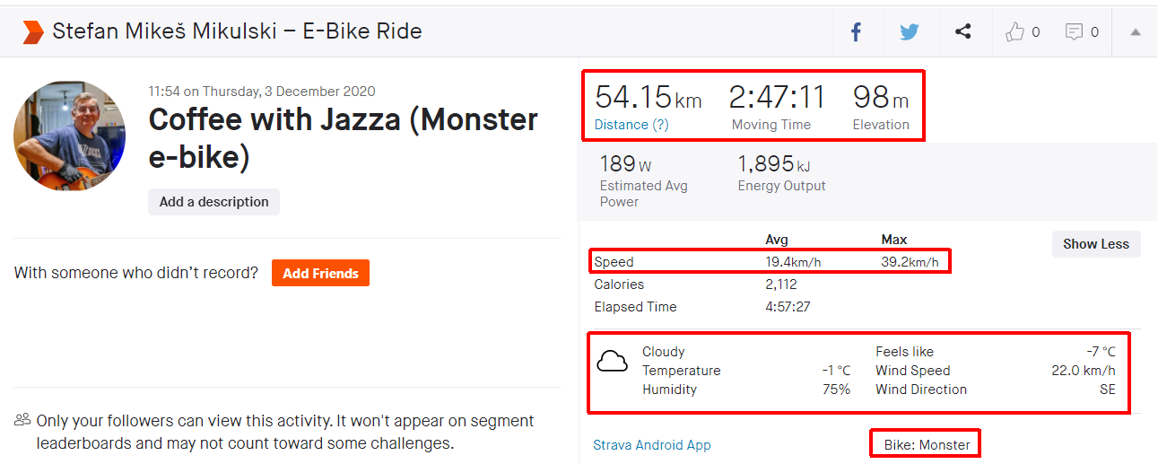Open the Strava Android App link
Screen dimensions: 1158x464
tap(652, 445)
